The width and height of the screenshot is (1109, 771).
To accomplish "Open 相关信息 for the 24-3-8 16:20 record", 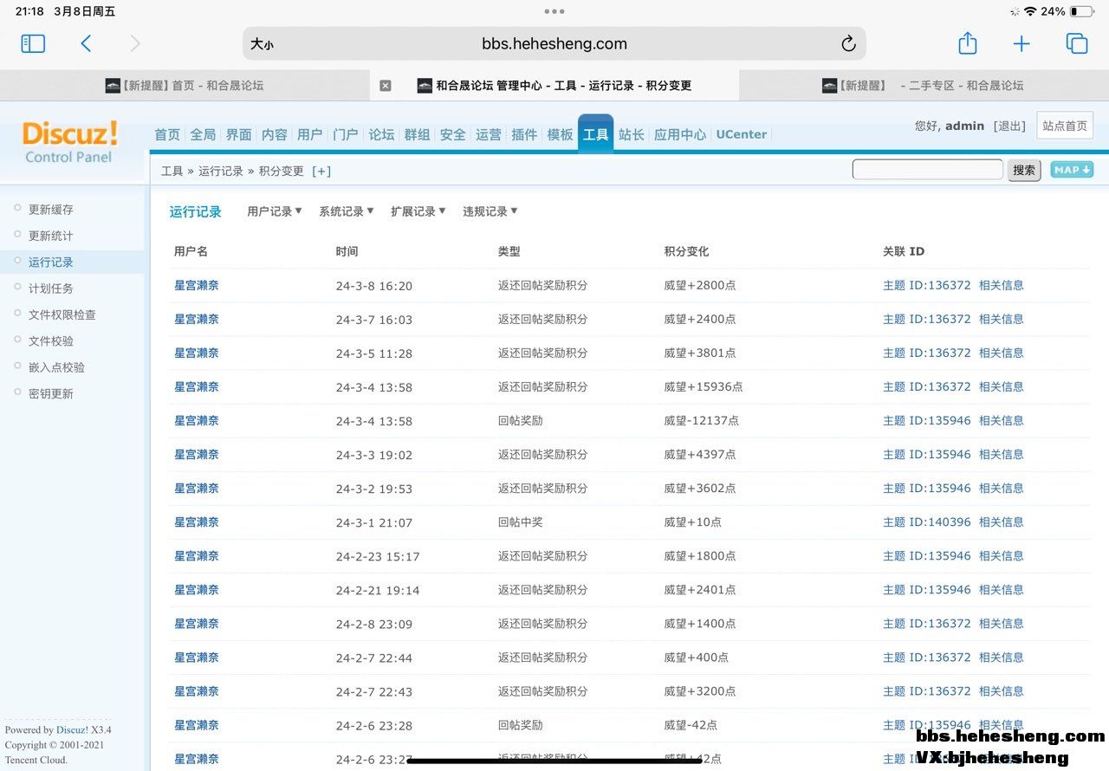I will click(x=1001, y=285).
